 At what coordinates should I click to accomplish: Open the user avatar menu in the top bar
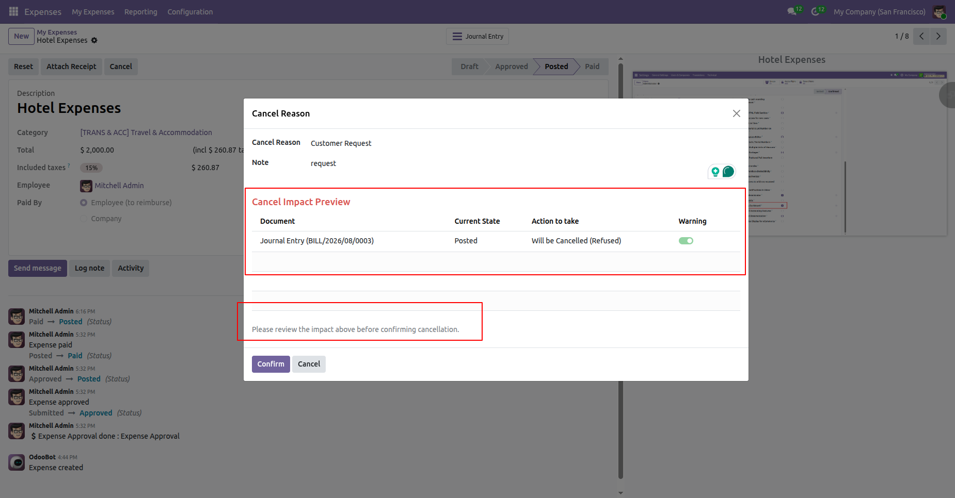point(940,12)
